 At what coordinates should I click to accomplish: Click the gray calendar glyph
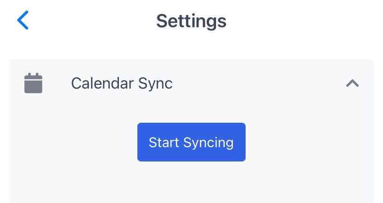33,83
